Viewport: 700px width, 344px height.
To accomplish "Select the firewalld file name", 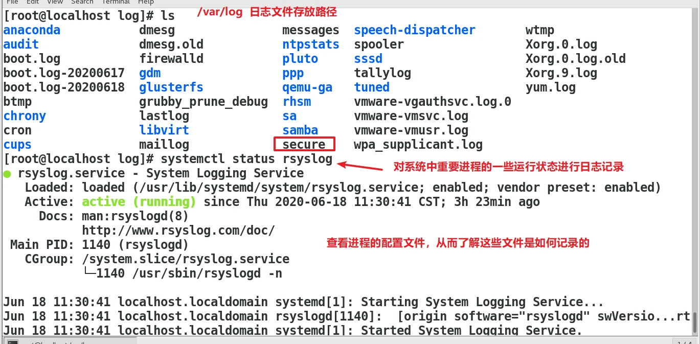I will click(171, 59).
